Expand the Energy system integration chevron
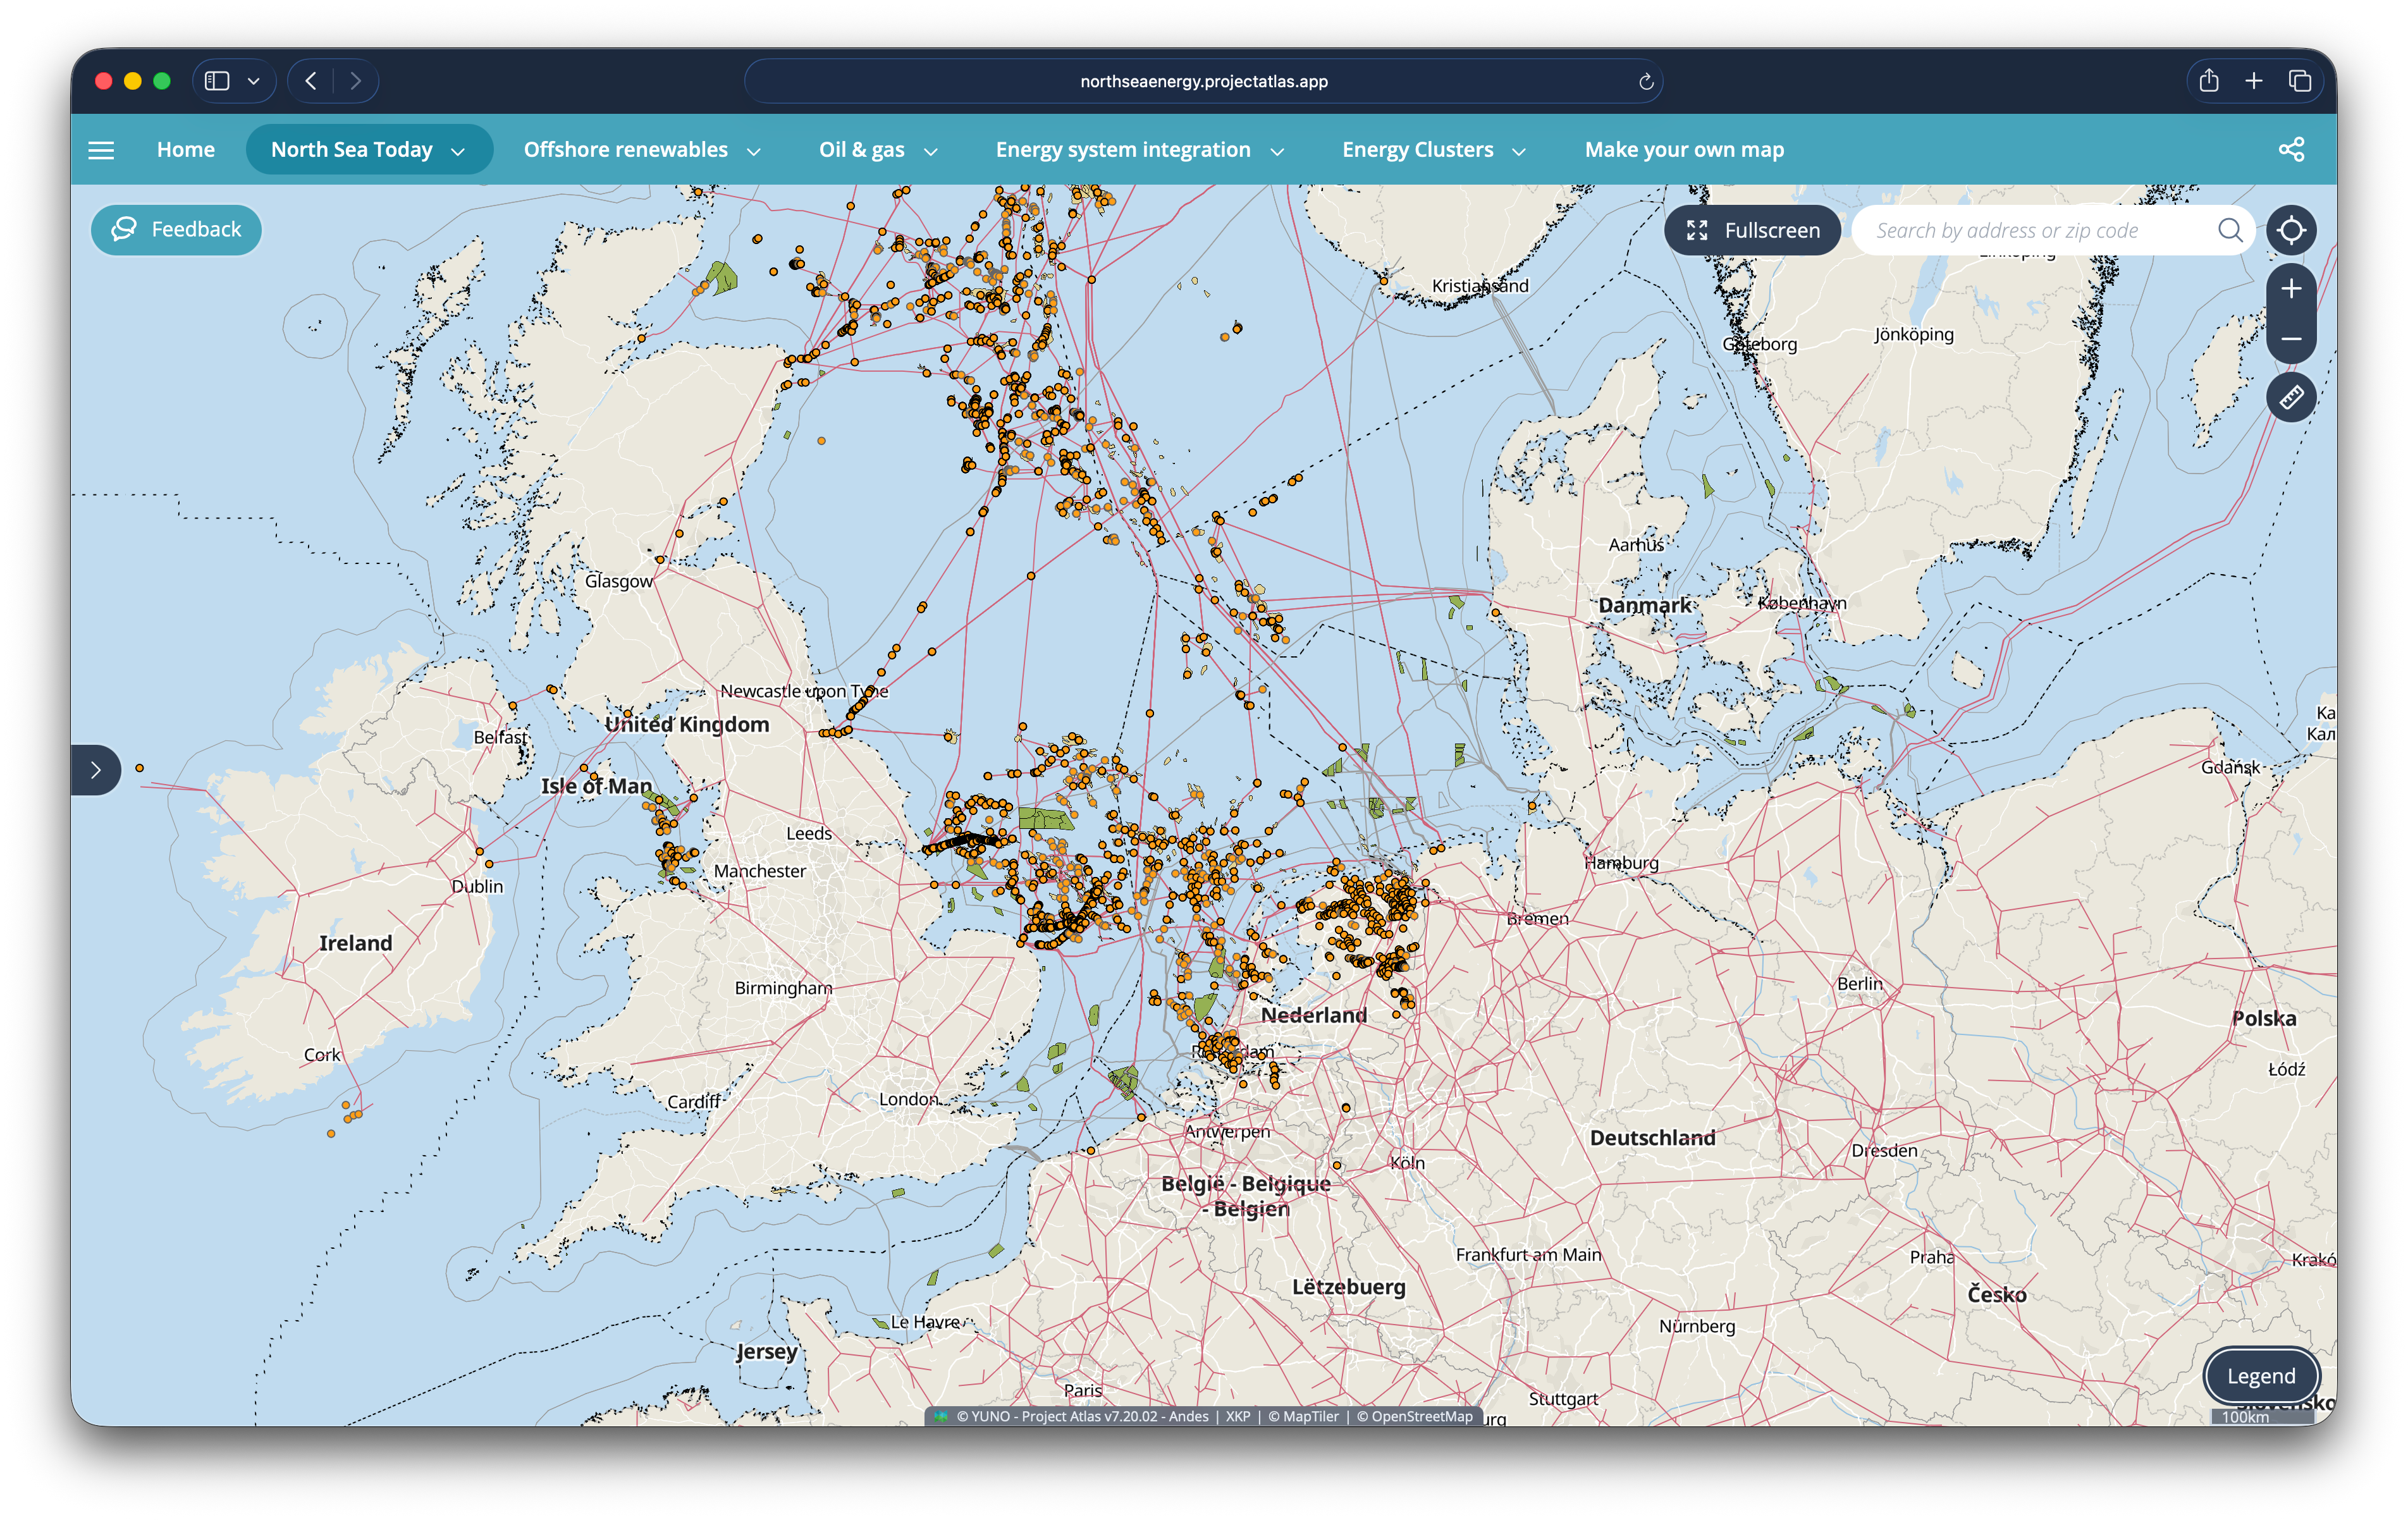Viewport: 2408px width, 1520px height. (x=1277, y=152)
